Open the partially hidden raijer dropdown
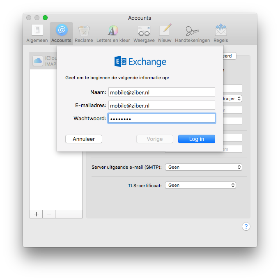This screenshot has height=280, width=280. point(233,99)
